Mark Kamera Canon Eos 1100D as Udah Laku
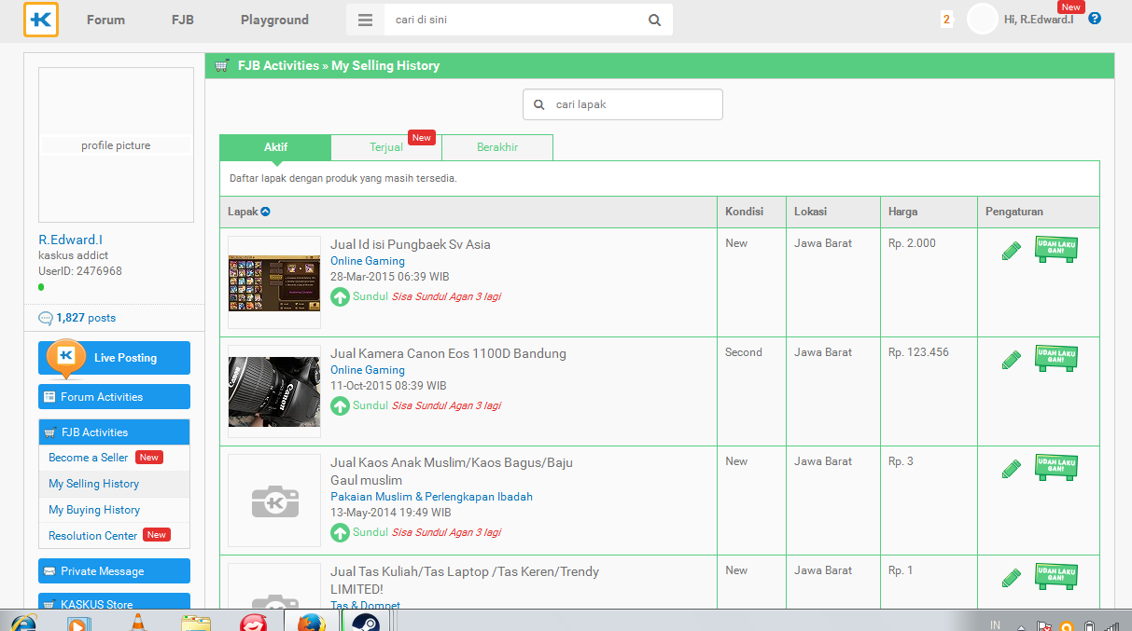1132x631 pixels. [1056, 359]
